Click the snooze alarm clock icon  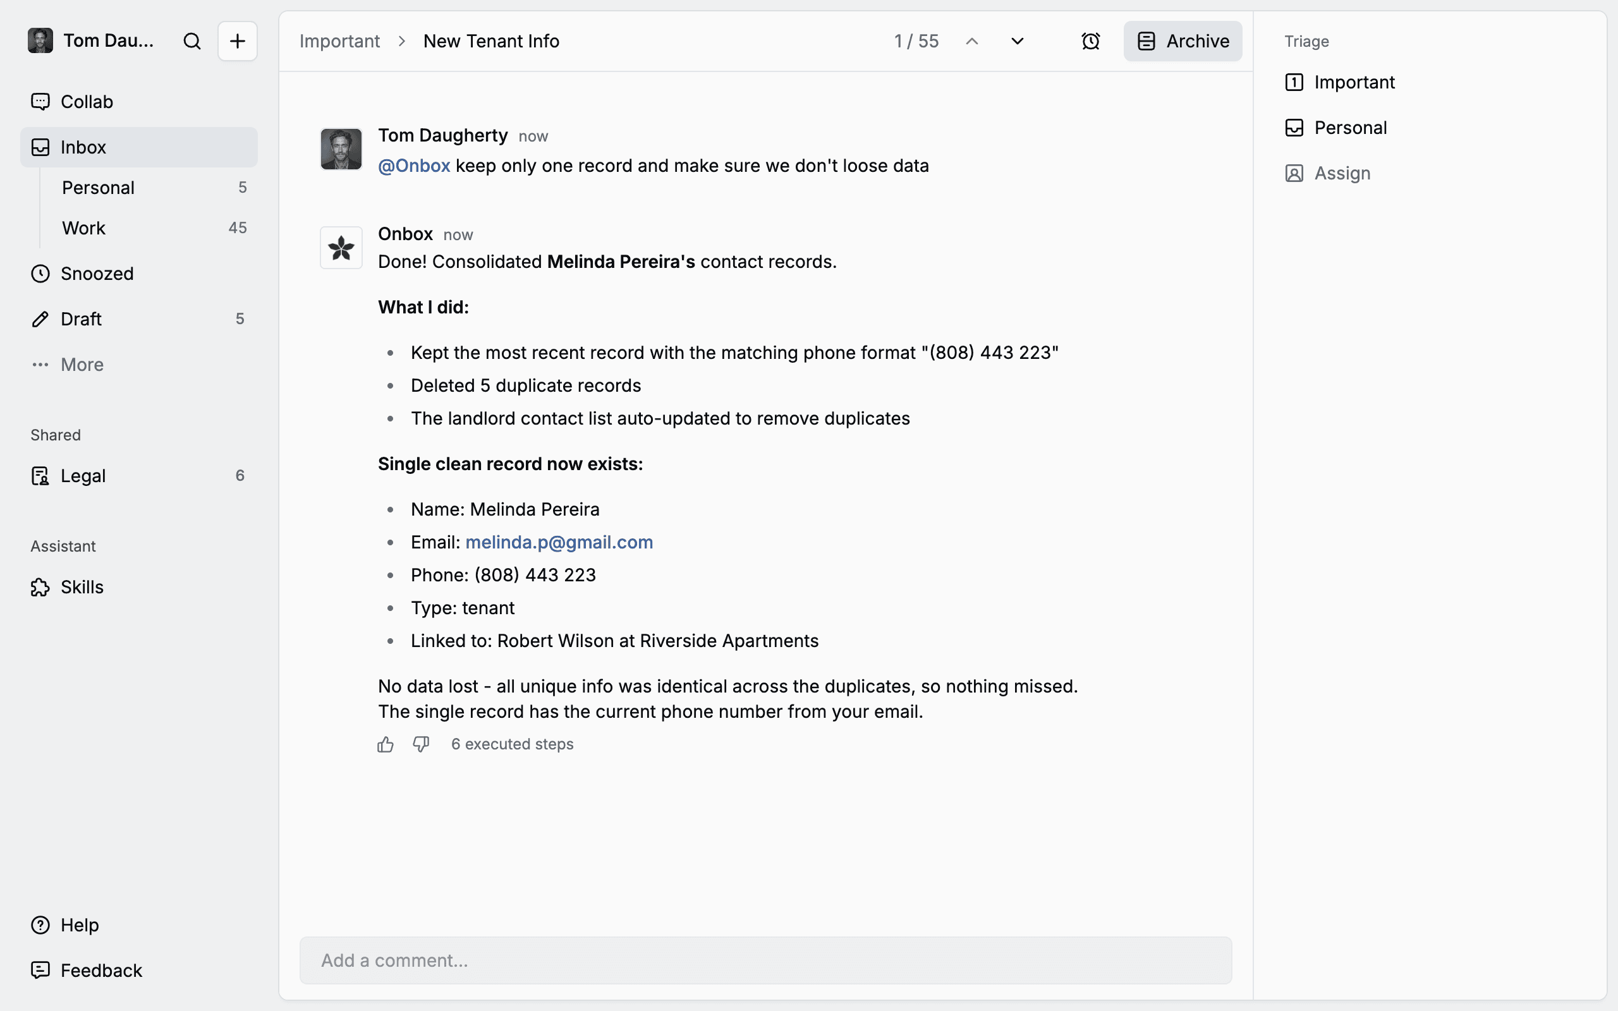[1090, 42]
